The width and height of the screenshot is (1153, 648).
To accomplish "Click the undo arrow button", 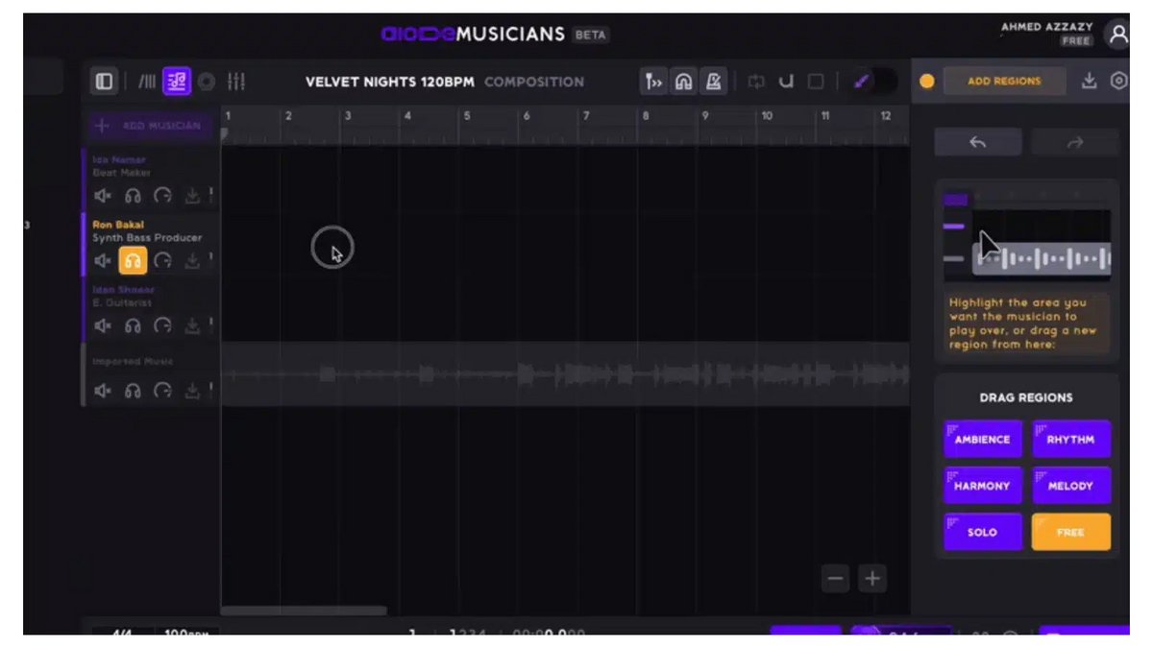I will coord(977,142).
